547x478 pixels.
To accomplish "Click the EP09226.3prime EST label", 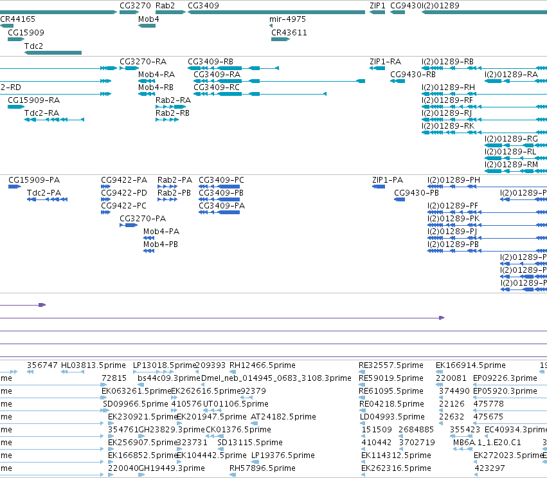I will pyautogui.click(x=505, y=378).
